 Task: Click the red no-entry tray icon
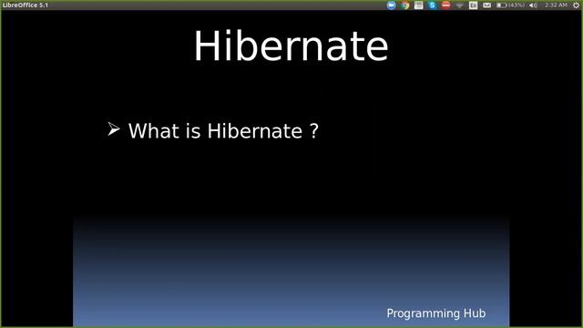coord(445,5)
